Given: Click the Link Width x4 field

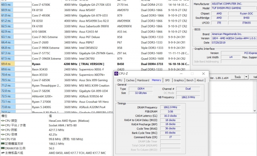Looking at the screenshot, I should point(231,57).
